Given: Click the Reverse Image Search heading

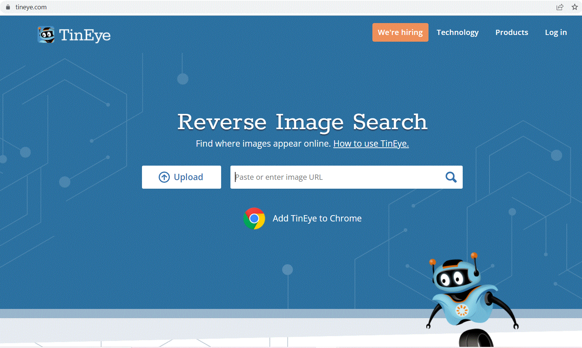Looking at the screenshot, I should coord(302,122).
